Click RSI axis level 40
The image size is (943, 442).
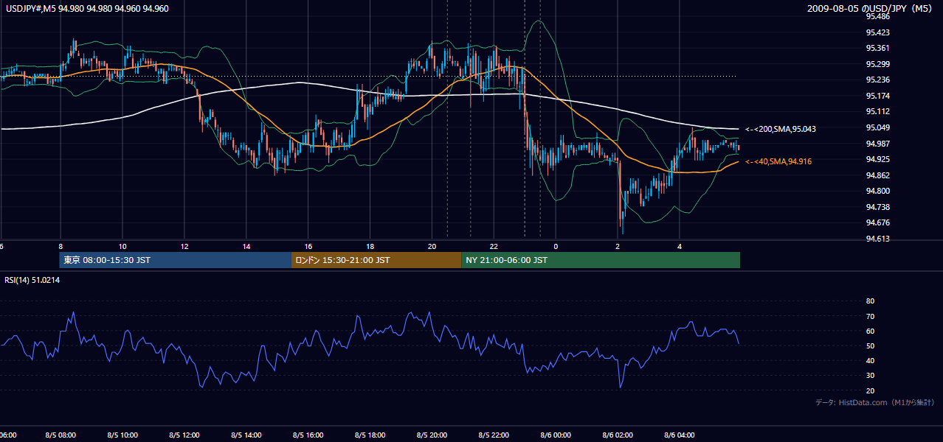click(x=870, y=360)
